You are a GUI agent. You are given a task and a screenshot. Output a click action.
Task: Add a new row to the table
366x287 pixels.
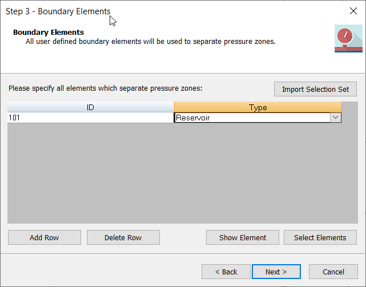(44, 237)
